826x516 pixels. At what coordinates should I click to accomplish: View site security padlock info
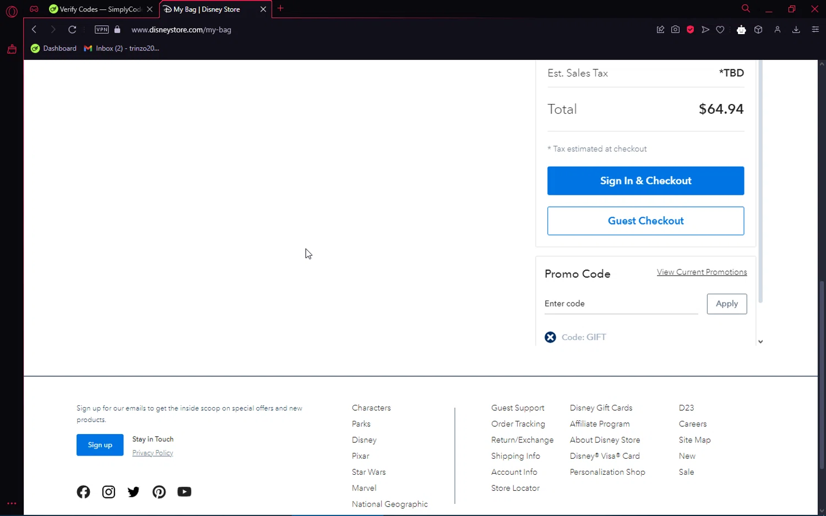tap(117, 30)
